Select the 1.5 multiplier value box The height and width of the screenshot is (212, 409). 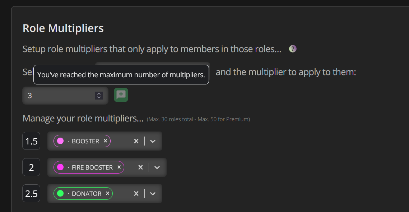(x=31, y=141)
